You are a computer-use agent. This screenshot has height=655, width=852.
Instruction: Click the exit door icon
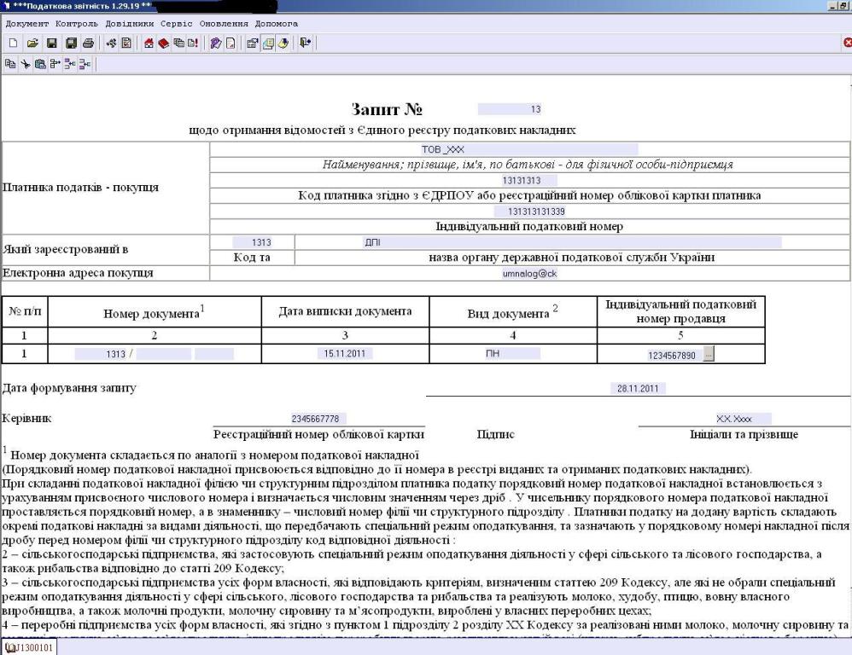click(x=305, y=43)
